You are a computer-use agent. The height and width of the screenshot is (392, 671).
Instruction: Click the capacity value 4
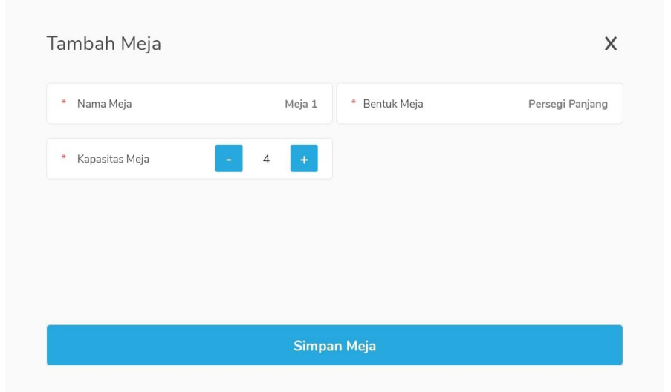click(266, 159)
